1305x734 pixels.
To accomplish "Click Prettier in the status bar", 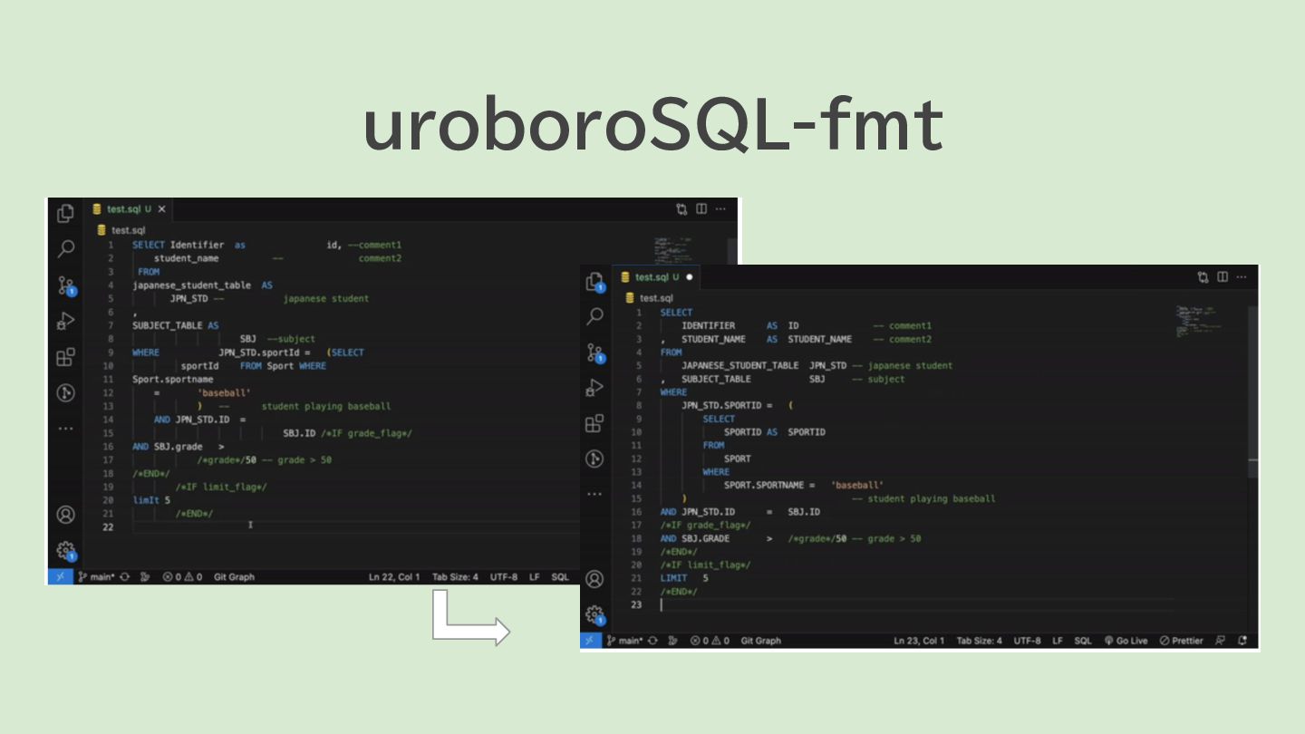I will pos(1182,641).
